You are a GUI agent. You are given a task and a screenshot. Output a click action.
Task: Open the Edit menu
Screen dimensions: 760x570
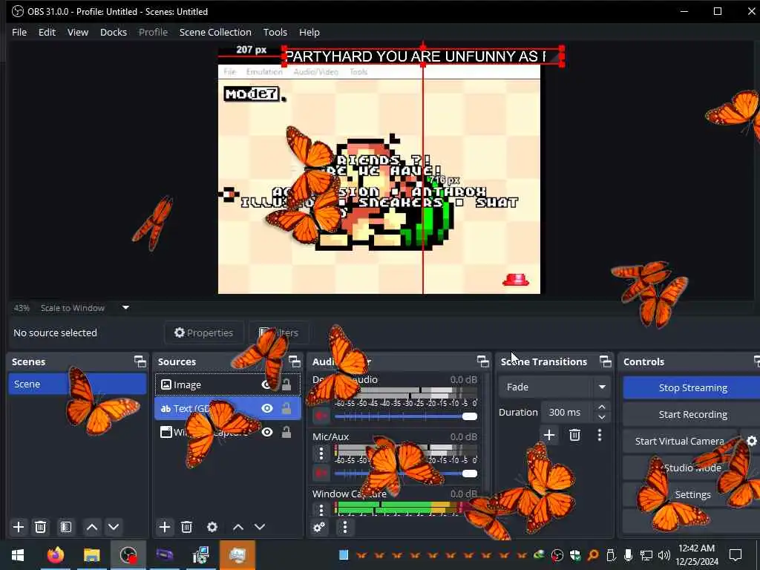(47, 32)
